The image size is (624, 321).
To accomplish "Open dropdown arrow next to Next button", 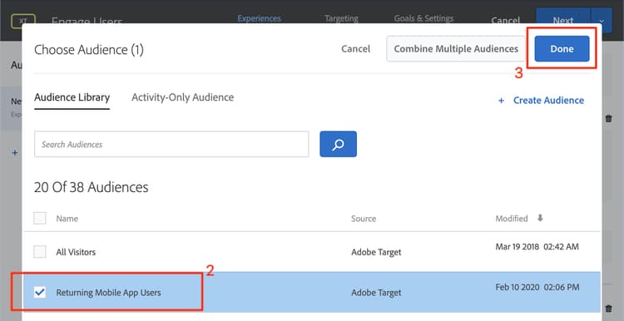I will [602, 21].
